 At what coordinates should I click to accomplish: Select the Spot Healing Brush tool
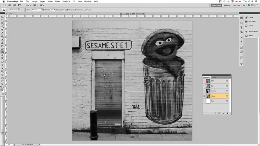2,36
